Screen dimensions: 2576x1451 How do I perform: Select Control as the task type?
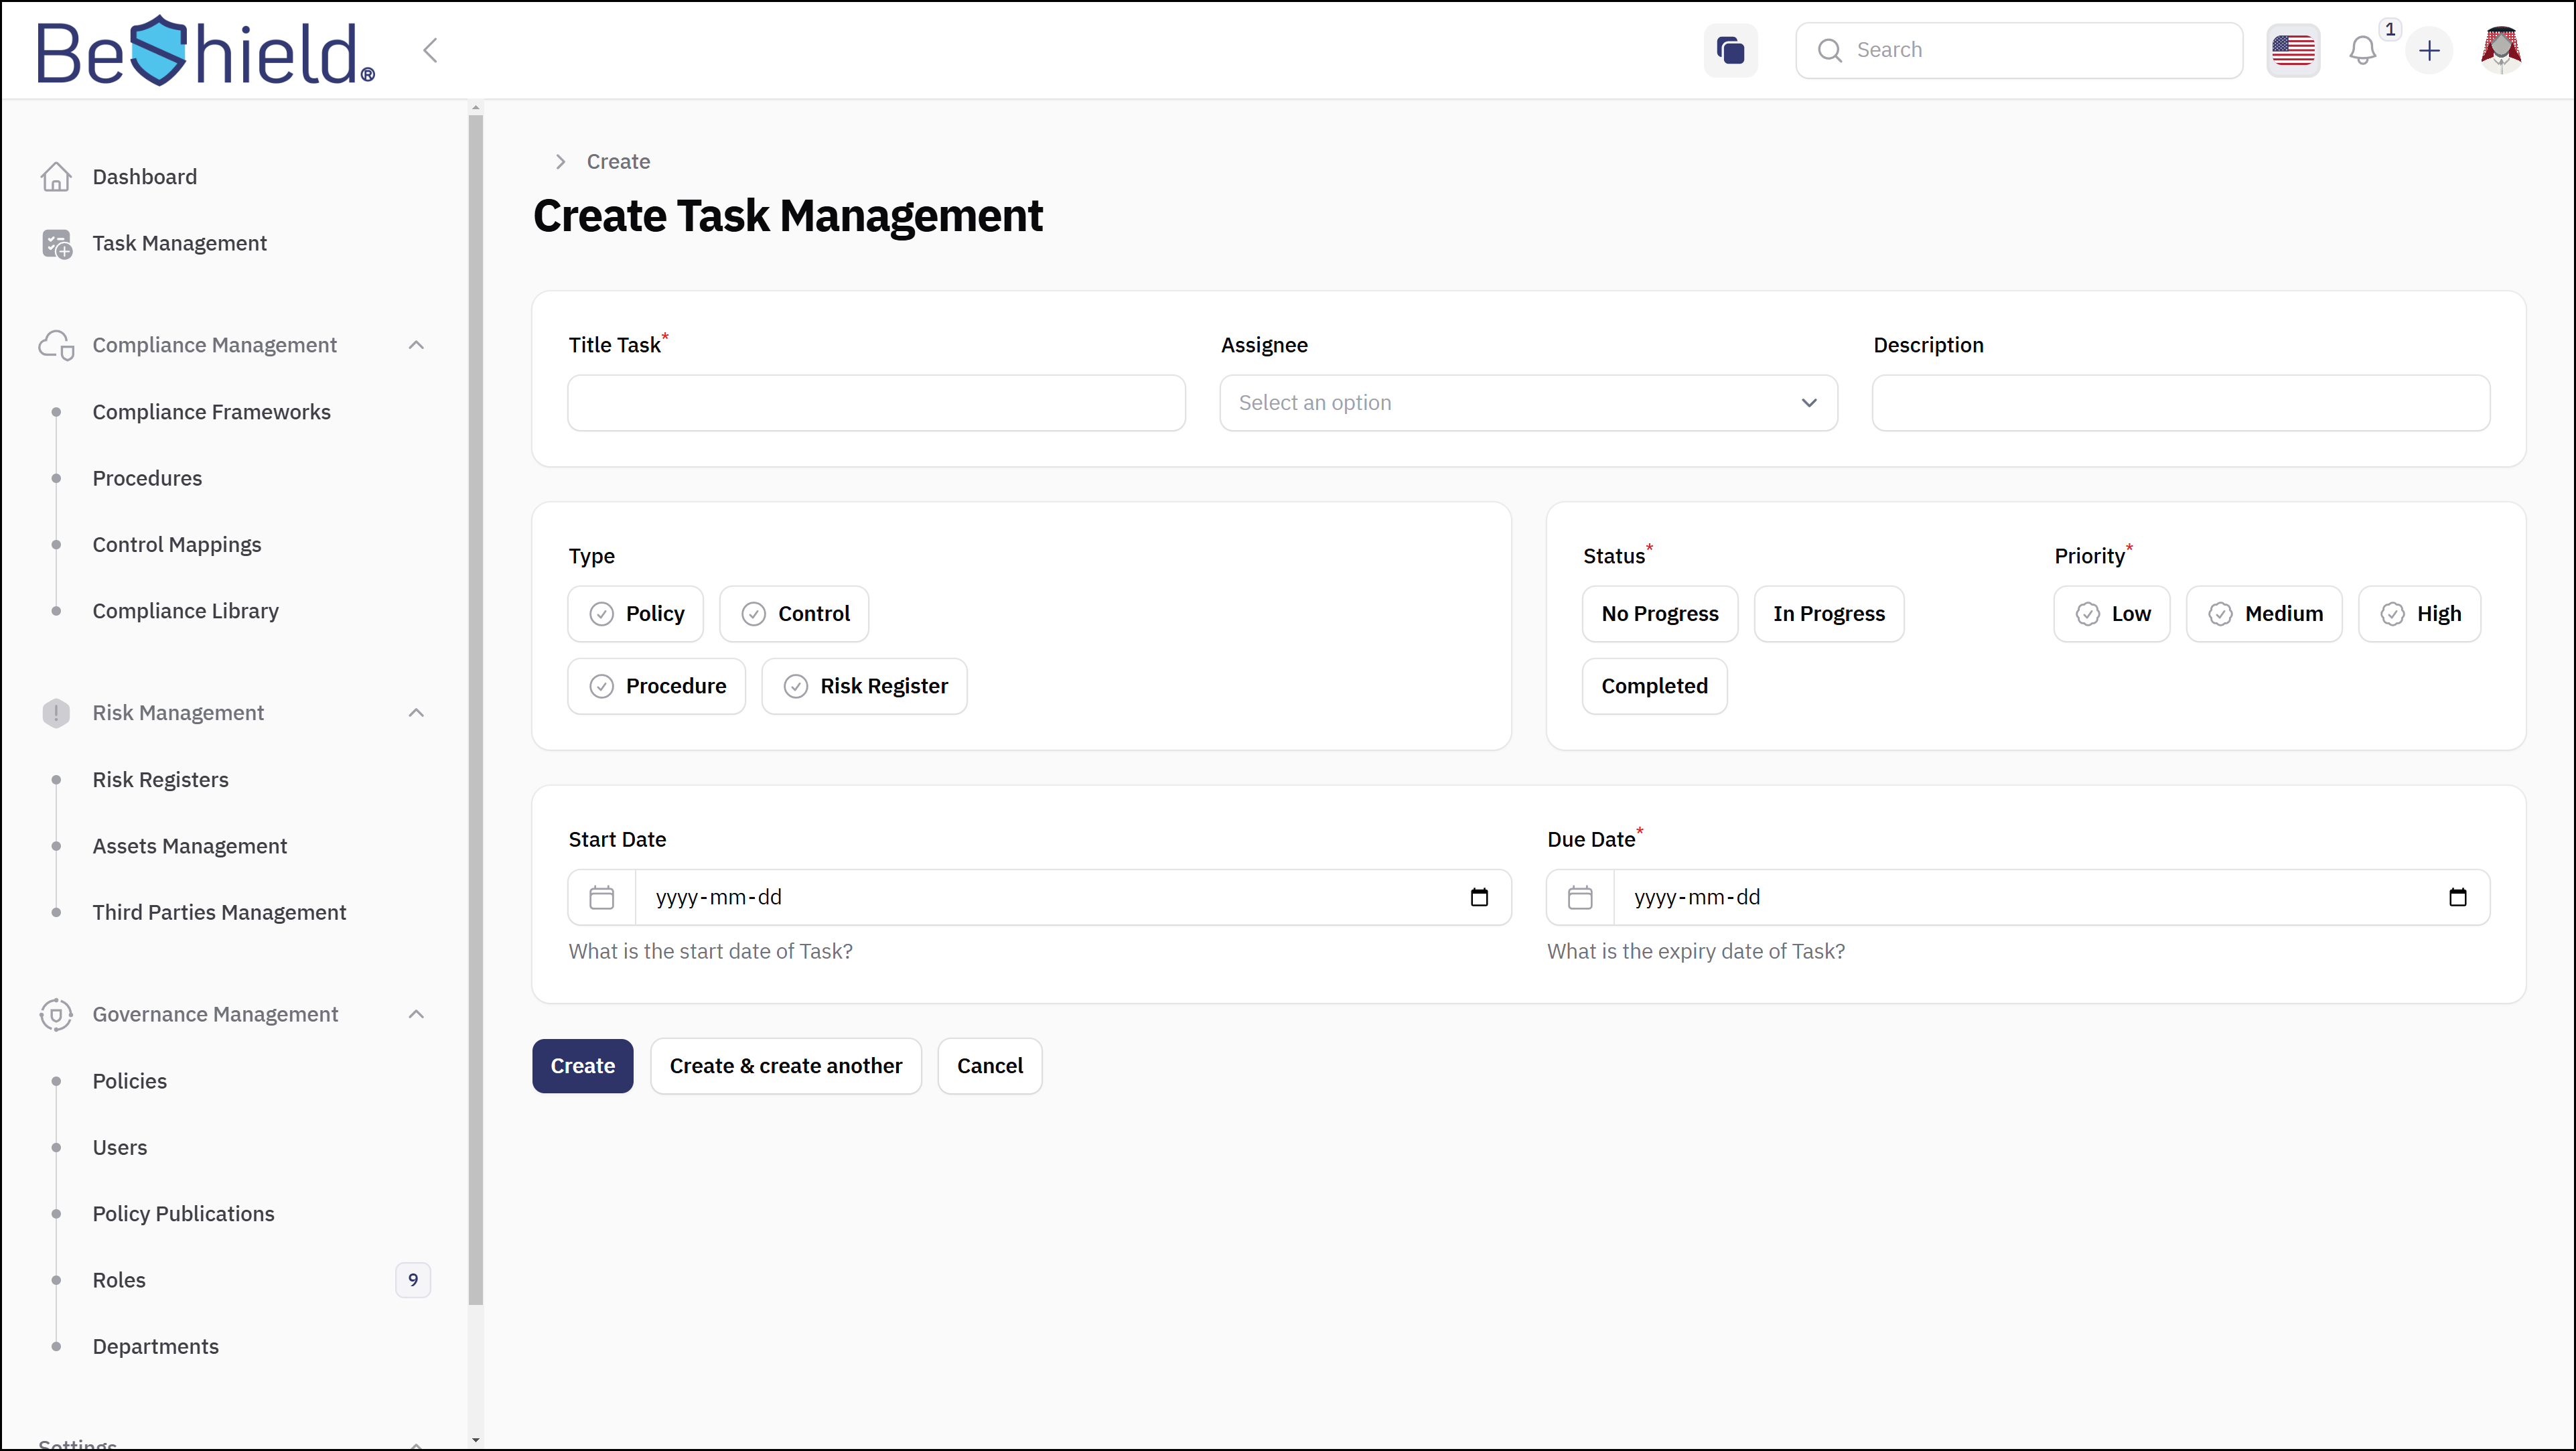click(794, 614)
